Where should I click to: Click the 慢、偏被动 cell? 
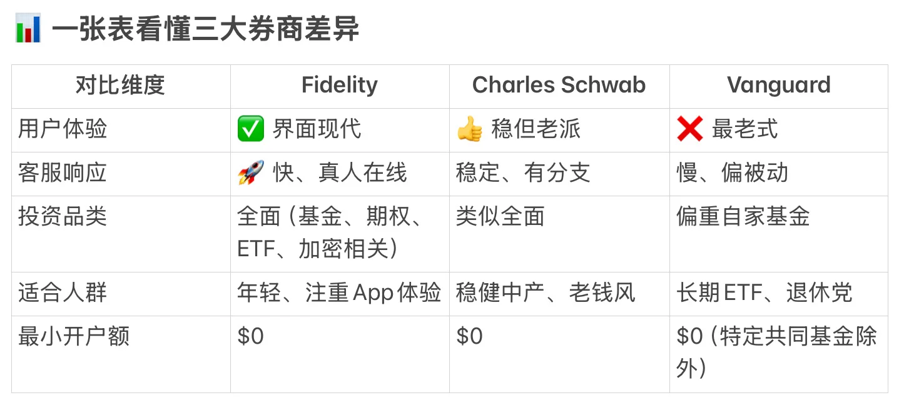tap(732, 173)
